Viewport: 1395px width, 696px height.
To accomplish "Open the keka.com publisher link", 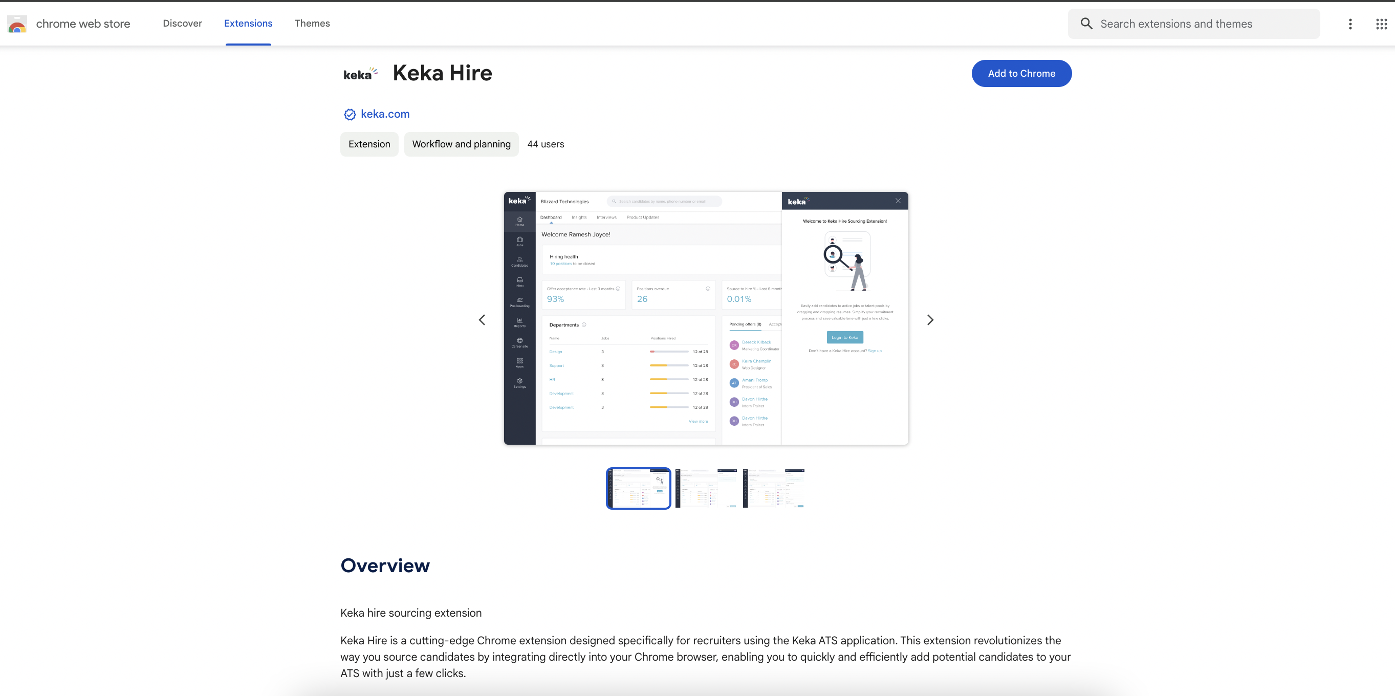I will pos(385,114).
